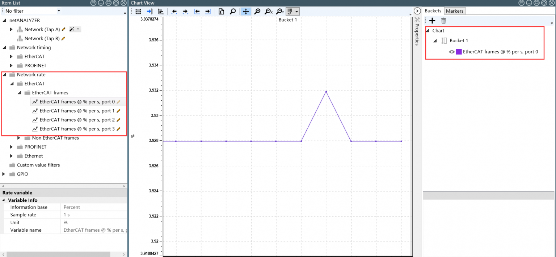The height and width of the screenshot is (257, 556).
Task: Click the zoom-out Y axis icon
Action: click(x=280, y=11)
